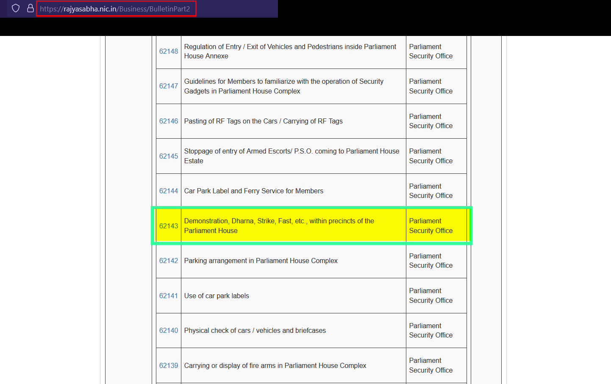
Task: Select 'Demonstration, Dharna, Strike, Fast' subject text
Action: (279, 226)
